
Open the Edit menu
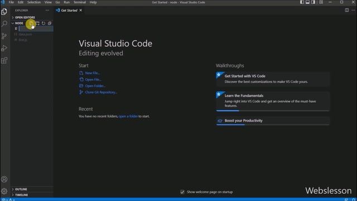click(x=21, y=2)
